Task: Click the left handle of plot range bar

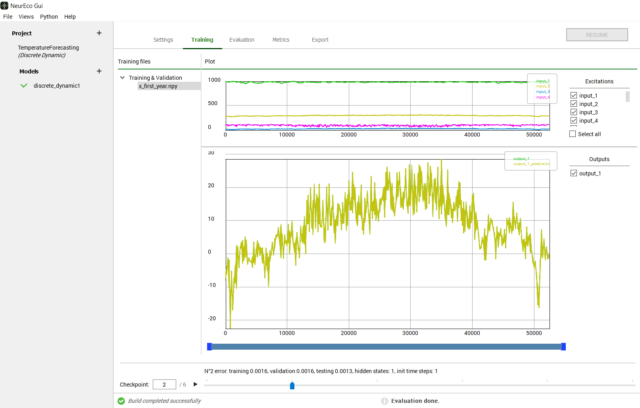Action: (209, 346)
